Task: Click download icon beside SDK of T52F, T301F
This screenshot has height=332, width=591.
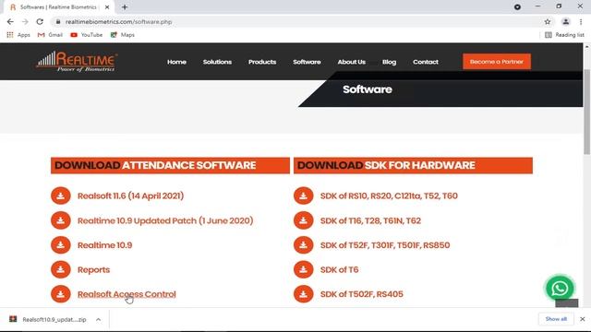Action: pos(304,245)
